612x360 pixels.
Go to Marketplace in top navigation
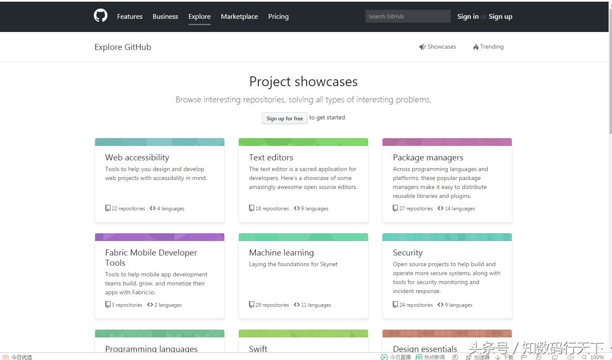[239, 17]
